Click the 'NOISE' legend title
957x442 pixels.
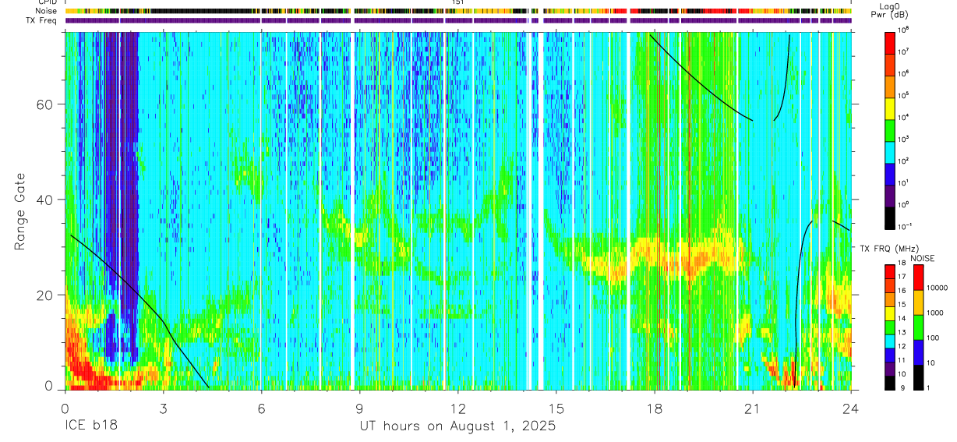coord(923,257)
